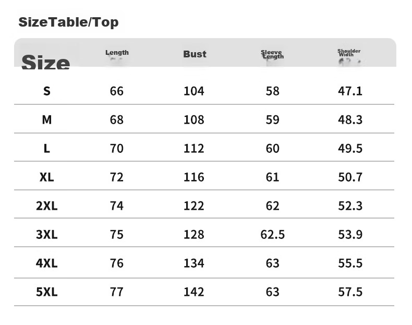Image resolution: width=412 pixels, height=325 pixels.
Task: Select the 5XL size row label
Action: pos(47,292)
